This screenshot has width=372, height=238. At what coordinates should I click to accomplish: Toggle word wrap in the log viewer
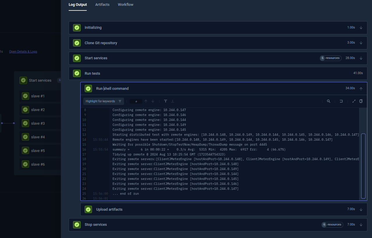[x=341, y=101]
